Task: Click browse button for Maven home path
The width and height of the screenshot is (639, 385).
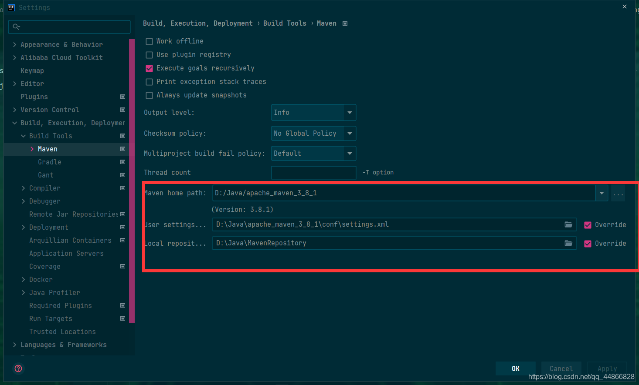Action: pyautogui.click(x=618, y=193)
